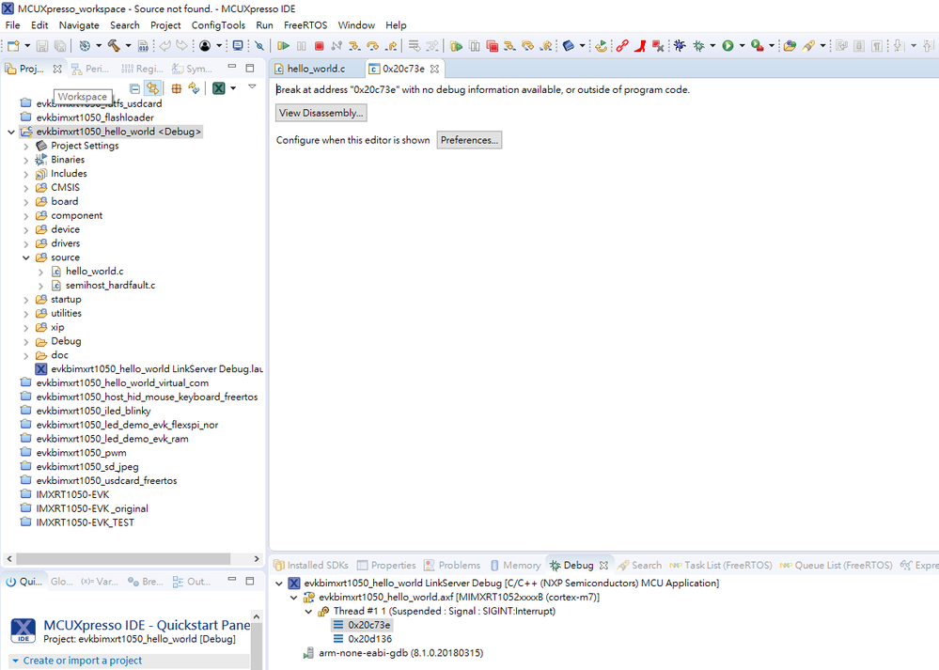Select evkbimxrt1050_iled_blinky project
Image resolution: width=939 pixels, height=670 pixels.
pyautogui.click(x=93, y=411)
